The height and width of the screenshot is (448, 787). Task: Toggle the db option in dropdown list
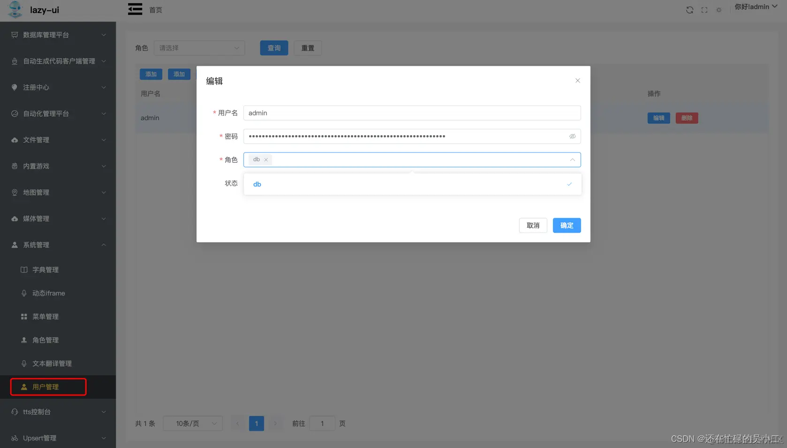click(x=412, y=184)
